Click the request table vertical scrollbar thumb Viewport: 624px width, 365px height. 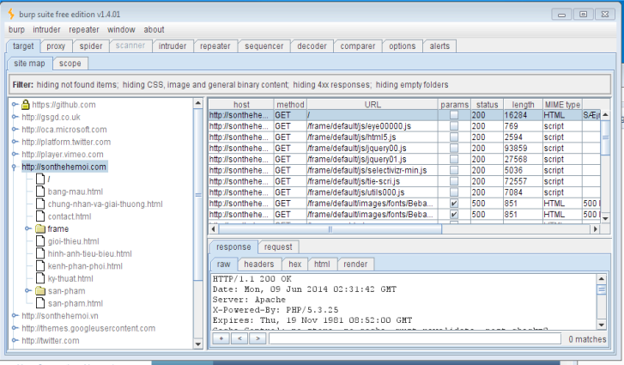pos(605,137)
